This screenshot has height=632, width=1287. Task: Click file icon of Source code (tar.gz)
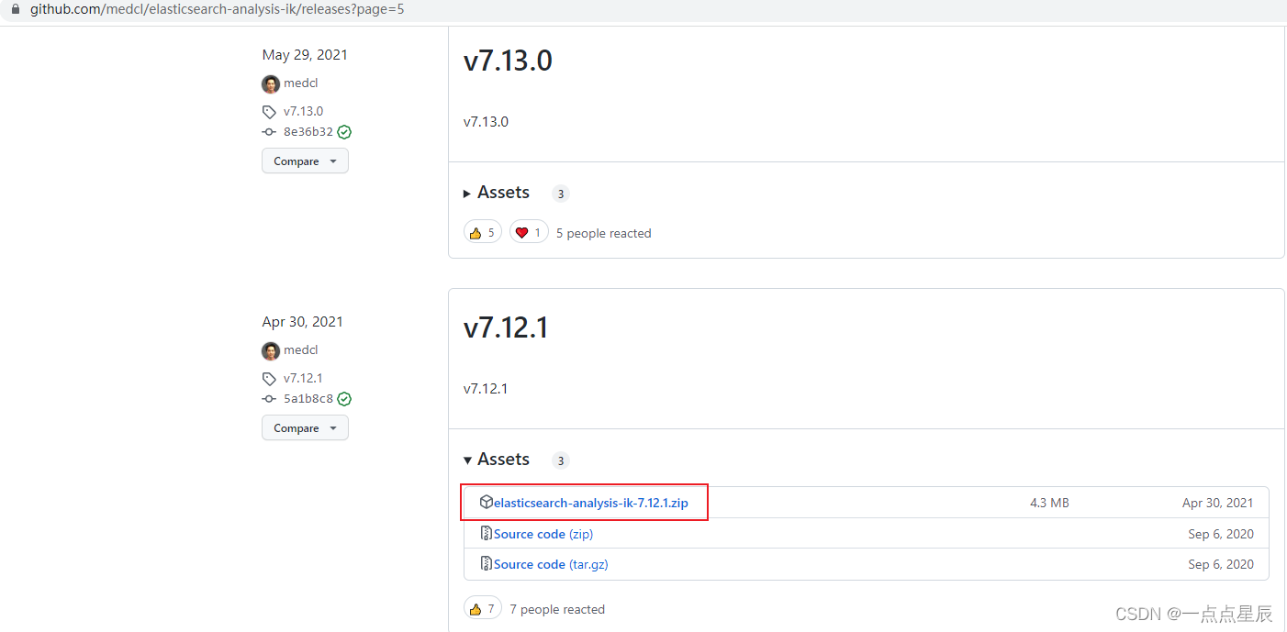487,563
